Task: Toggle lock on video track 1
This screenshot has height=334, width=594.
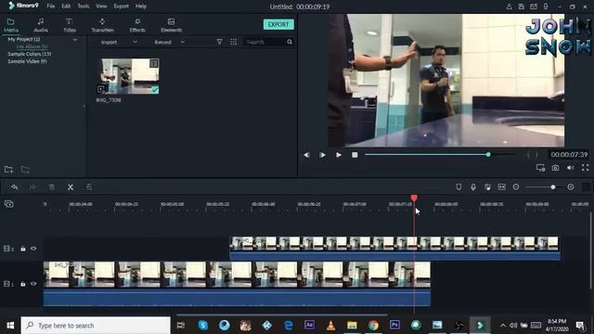Action: point(23,284)
